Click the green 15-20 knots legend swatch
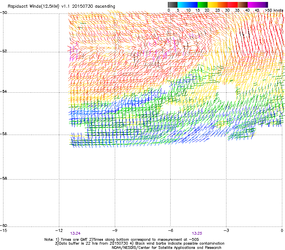The height and width of the screenshot is (250, 285). pos(203,5)
